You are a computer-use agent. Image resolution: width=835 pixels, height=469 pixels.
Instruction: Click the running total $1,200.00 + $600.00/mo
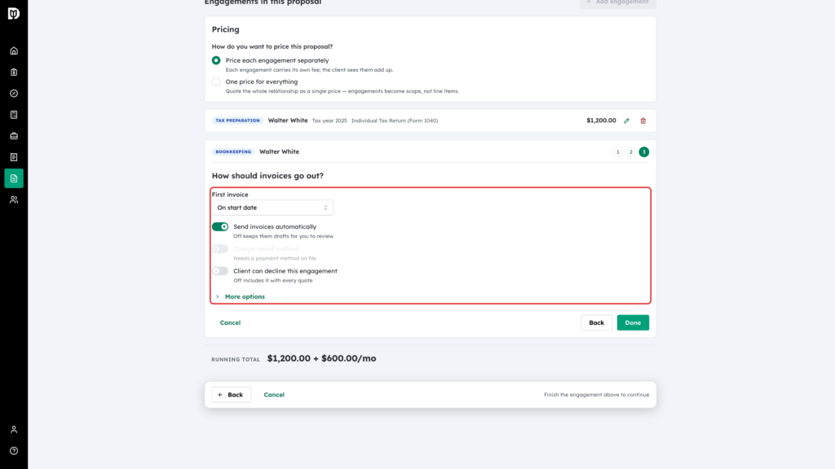click(321, 358)
